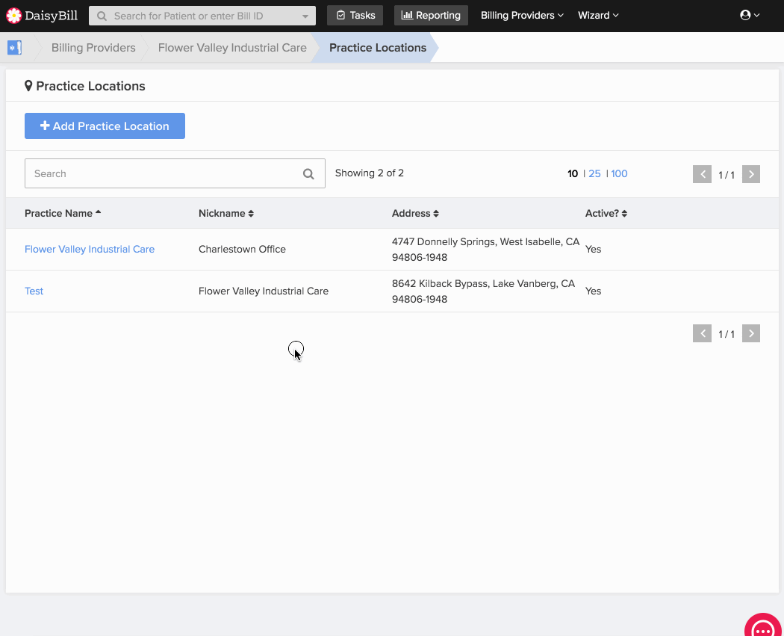
Task: Open the Reporting page
Action: coord(431,16)
